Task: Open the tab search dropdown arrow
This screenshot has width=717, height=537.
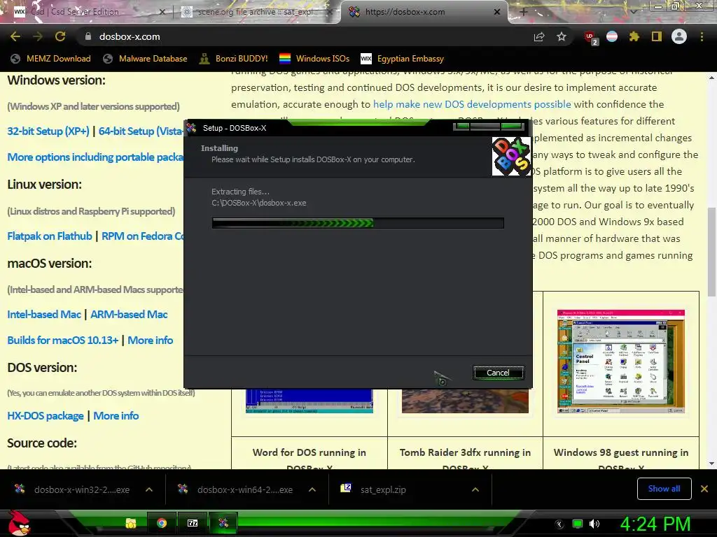Action: point(634,12)
